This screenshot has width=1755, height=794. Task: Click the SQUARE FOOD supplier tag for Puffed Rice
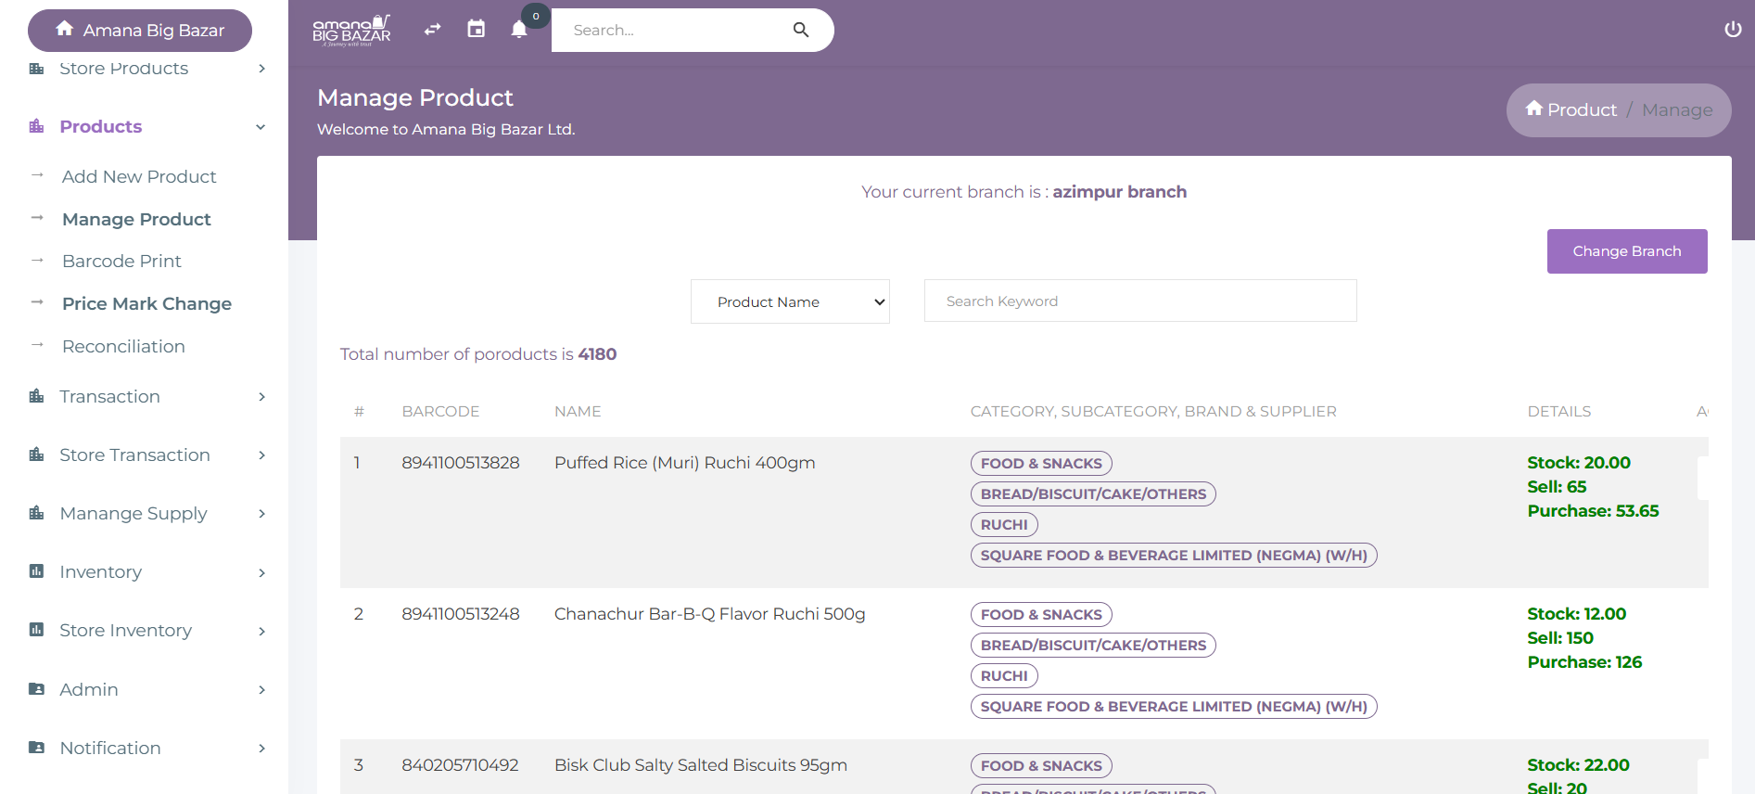(1174, 555)
